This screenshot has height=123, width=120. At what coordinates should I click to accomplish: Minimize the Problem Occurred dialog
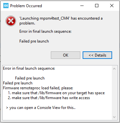click(x=82, y=6)
